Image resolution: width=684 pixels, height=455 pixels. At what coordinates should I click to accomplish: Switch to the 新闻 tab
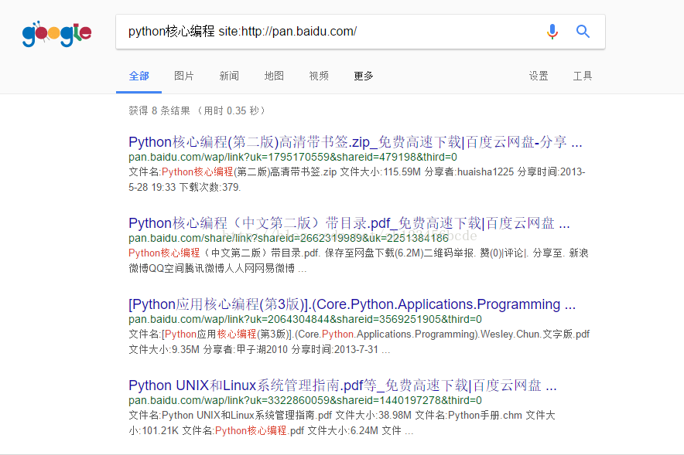(x=229, y=76)
